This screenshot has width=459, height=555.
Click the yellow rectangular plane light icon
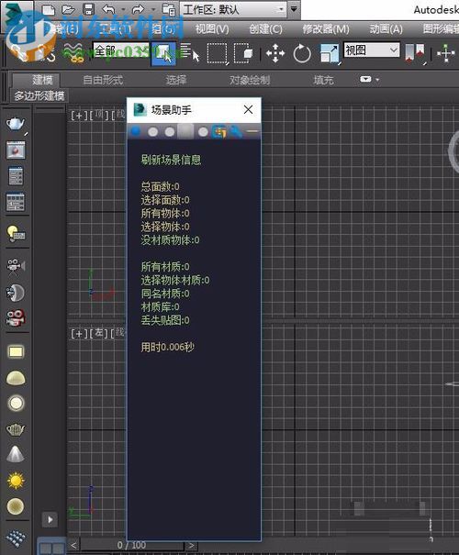(x=16, y=352)
